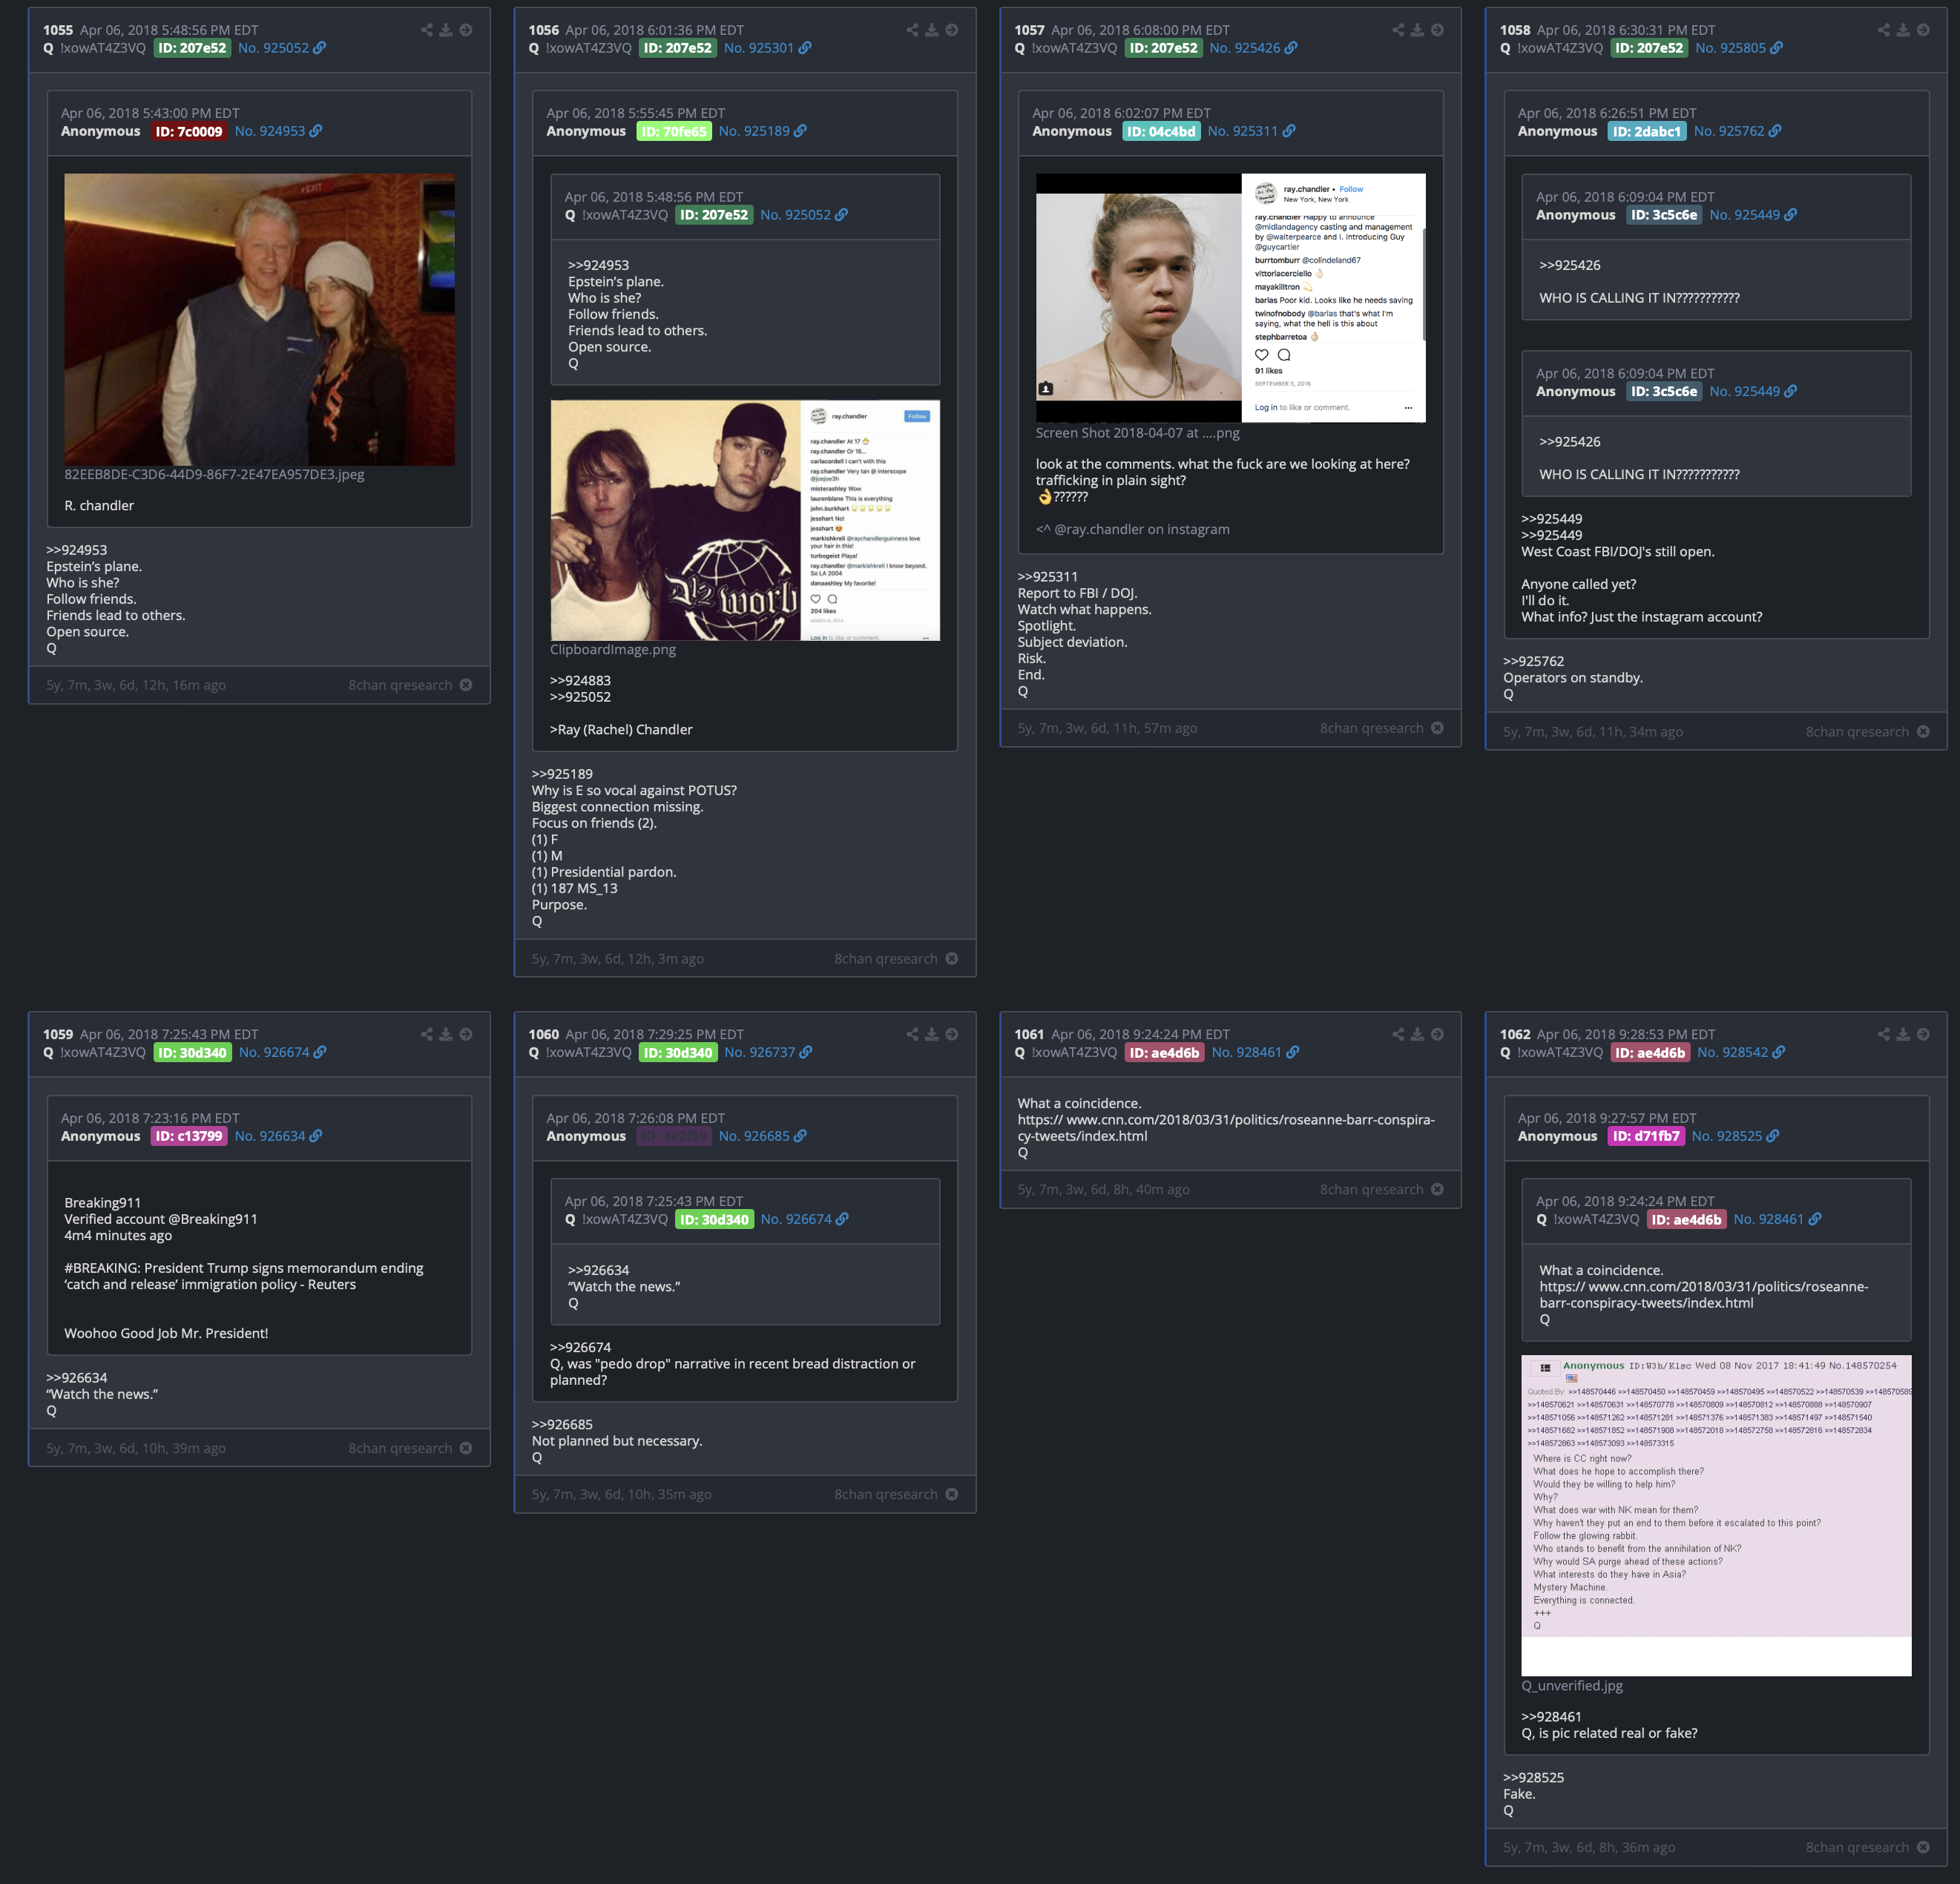Click the share icon on post 1057

point(1398,30)
